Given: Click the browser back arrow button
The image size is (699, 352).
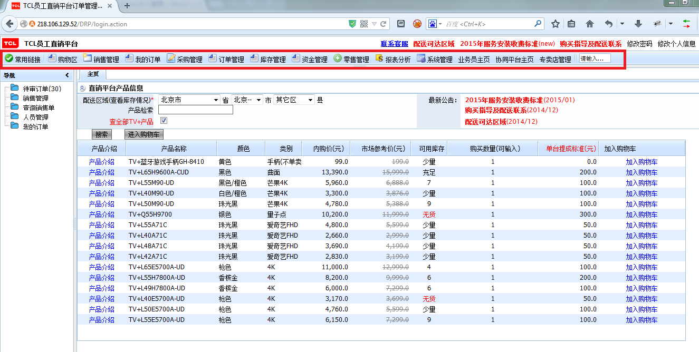Looking at the screenshot, I should (x=9, y=24).
